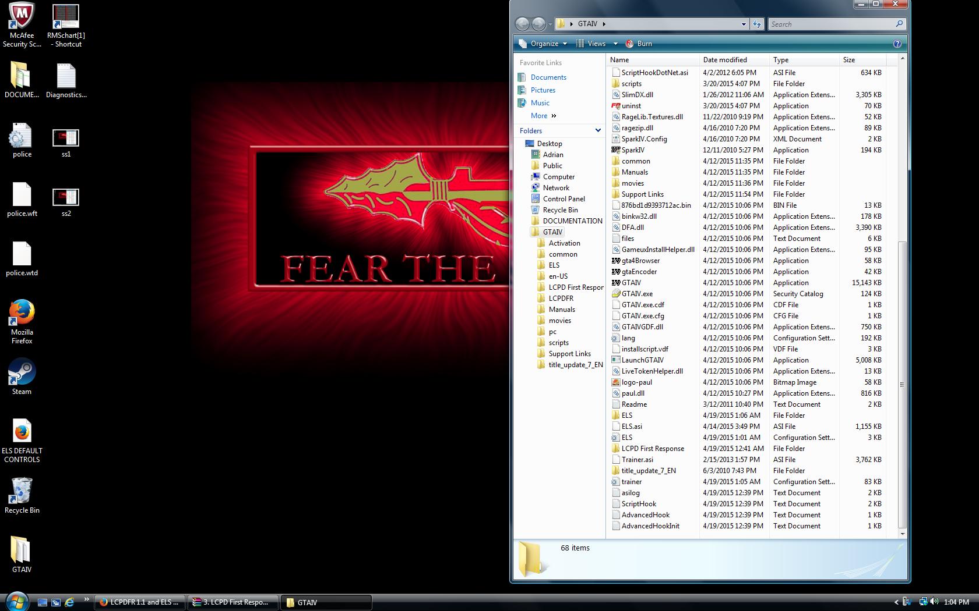Switch to LCPDFR 1.1 and ELS taskbar window
Image resolution: width=979 pixels, height=611 pixels.
pyautogui.click(x=140, y=602)
